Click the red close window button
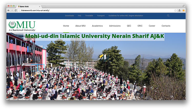Screen dimensions: 192x109 click(8, 6)
